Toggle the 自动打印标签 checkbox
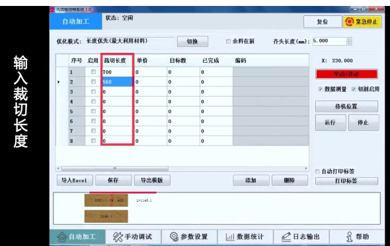The image size is (390, 246). [317, 171]
